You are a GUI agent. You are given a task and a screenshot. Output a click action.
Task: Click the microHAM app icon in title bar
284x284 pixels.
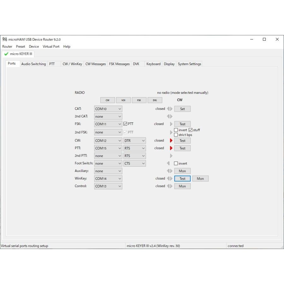click(x=4, y=39)
